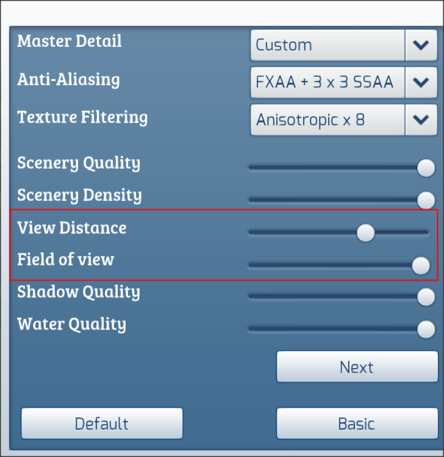444x457 pixels.
Task: Select the Field of view slider knob
Action: pos(421,266)
